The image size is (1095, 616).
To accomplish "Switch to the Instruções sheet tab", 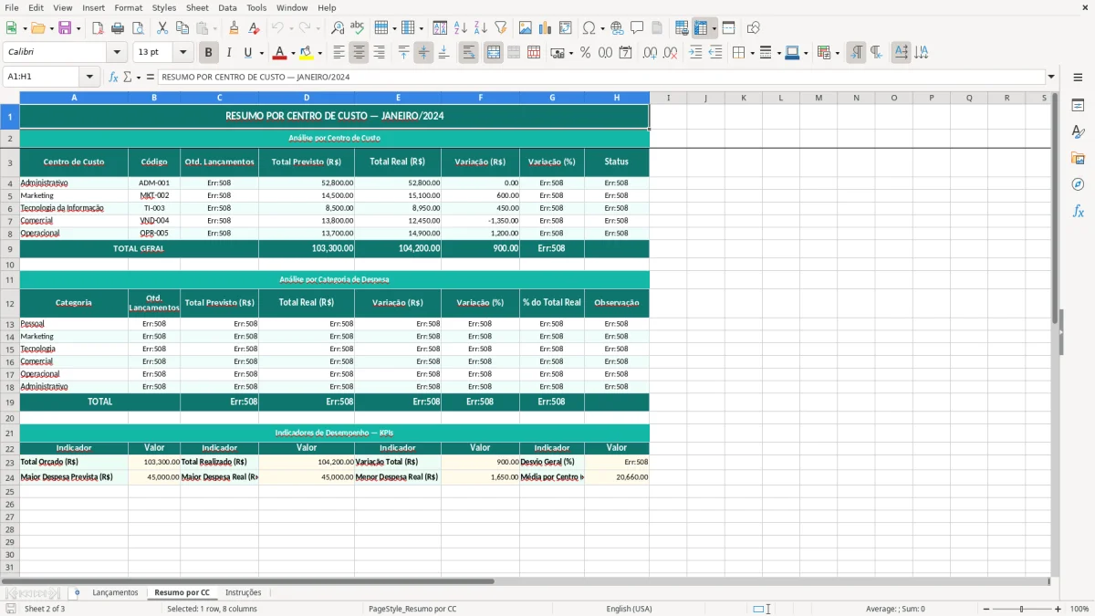I will [244, 592].
